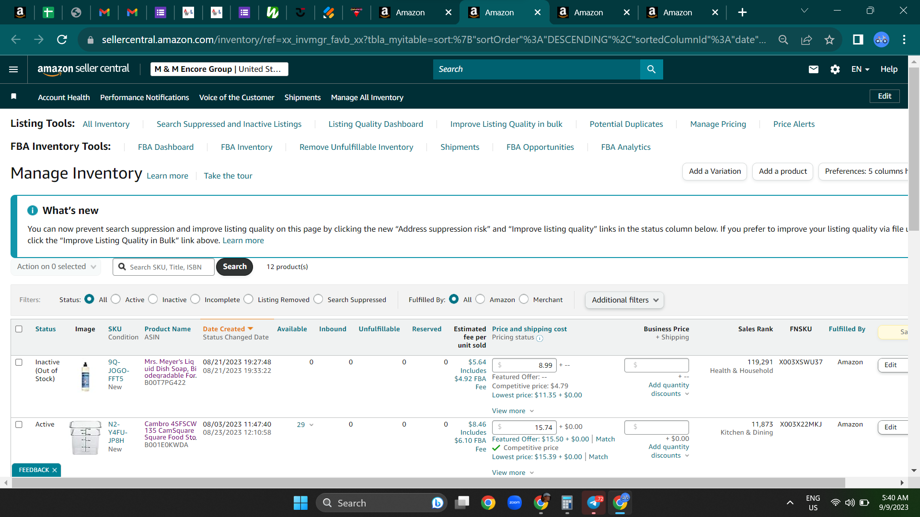Show hidden system tray icons
Viewport: 920px width, 517px height.
click(x=790, y=503)
